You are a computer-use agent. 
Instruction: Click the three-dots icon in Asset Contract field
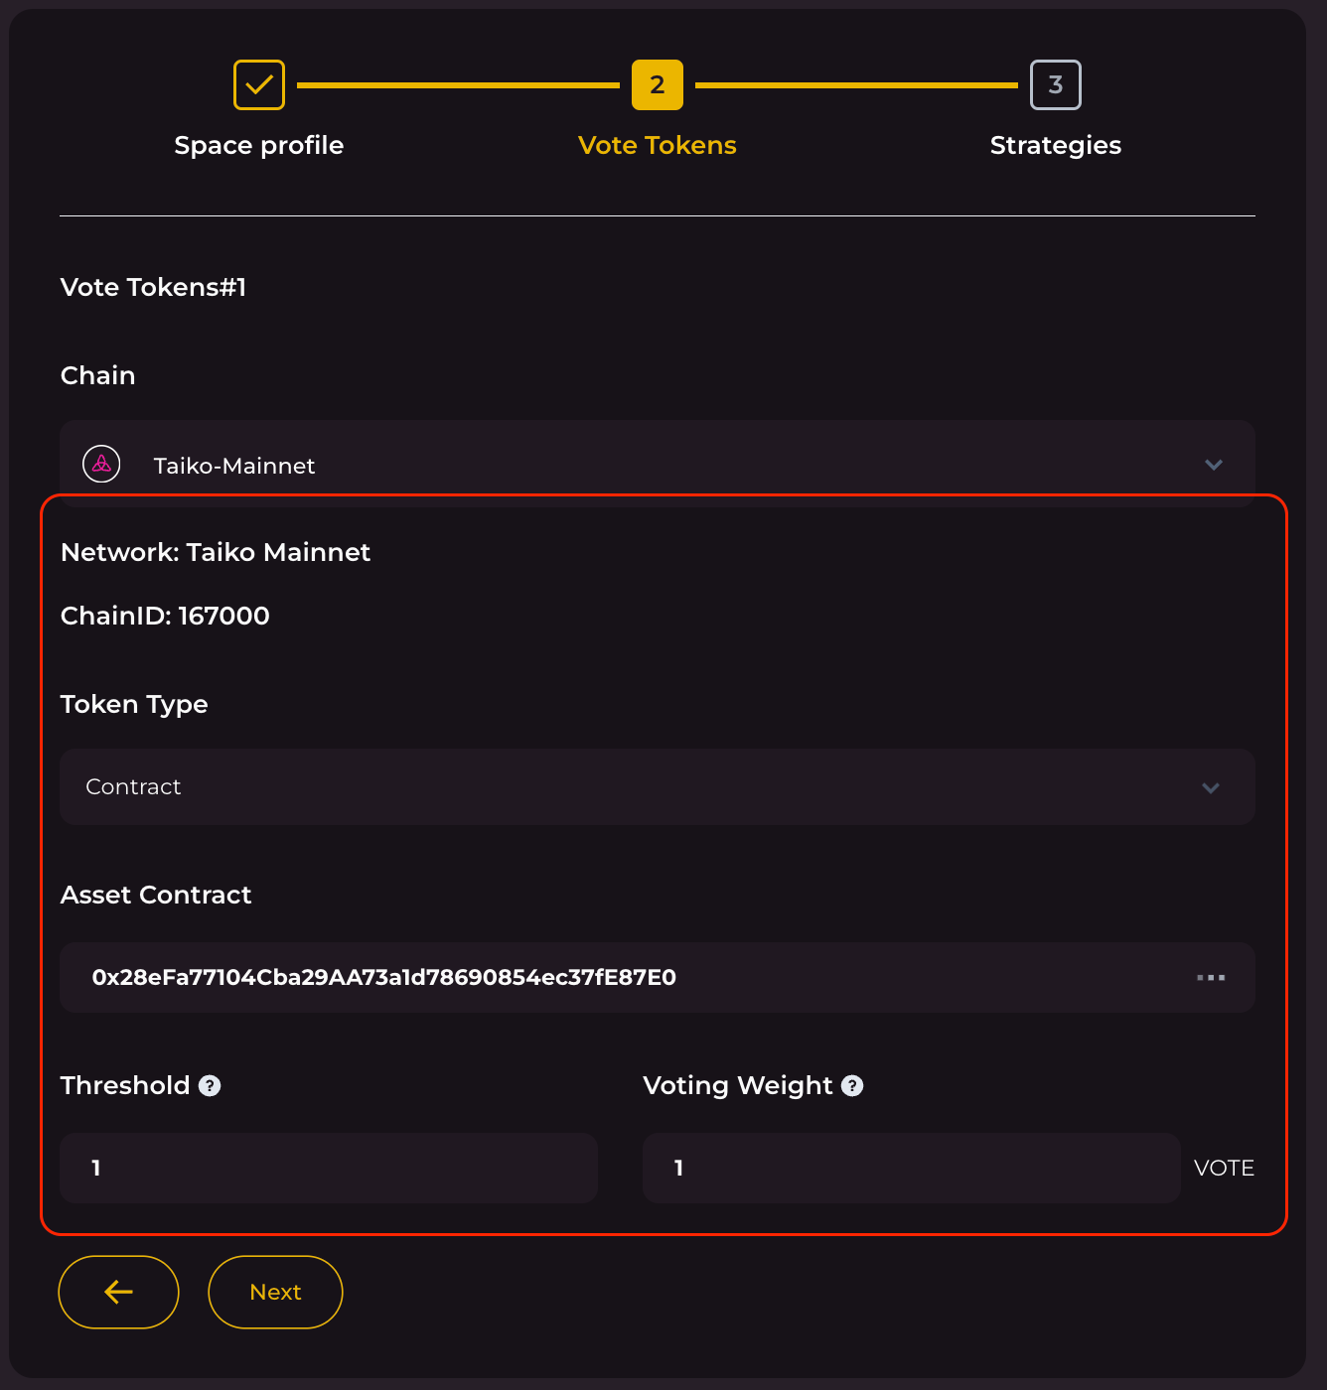(1210, 978)
